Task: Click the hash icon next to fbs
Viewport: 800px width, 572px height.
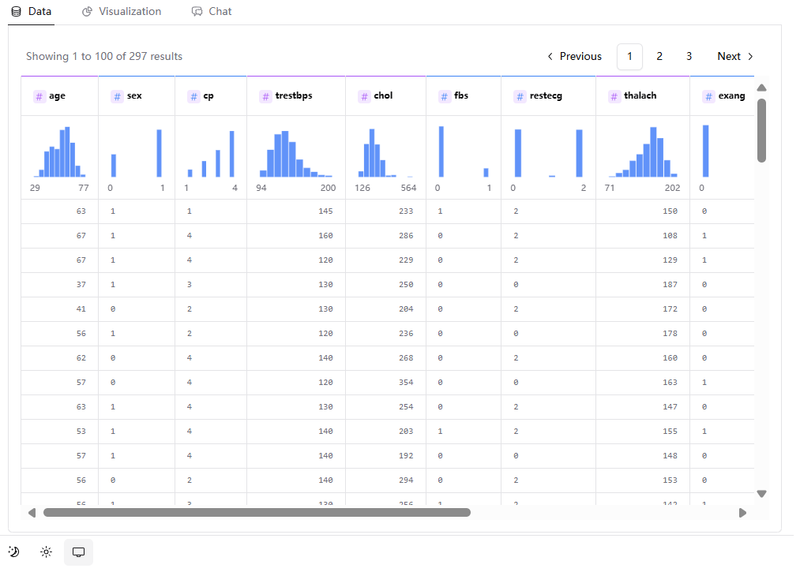Action: 444,96
